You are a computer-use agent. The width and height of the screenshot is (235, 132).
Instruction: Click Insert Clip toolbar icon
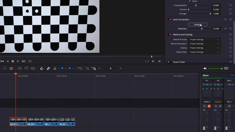point(19,69)
